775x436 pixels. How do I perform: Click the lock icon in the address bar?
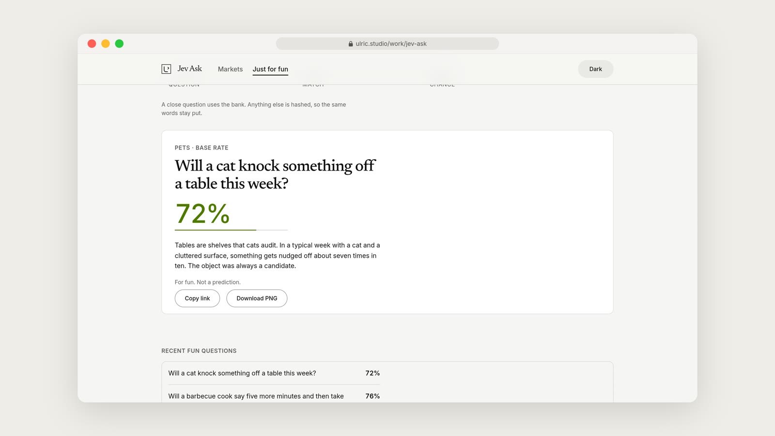point(351,44)
